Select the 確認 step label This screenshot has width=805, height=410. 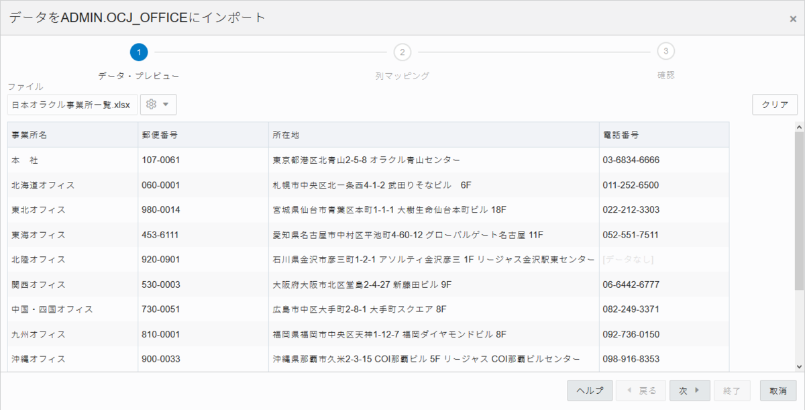[x=665, y=75]
